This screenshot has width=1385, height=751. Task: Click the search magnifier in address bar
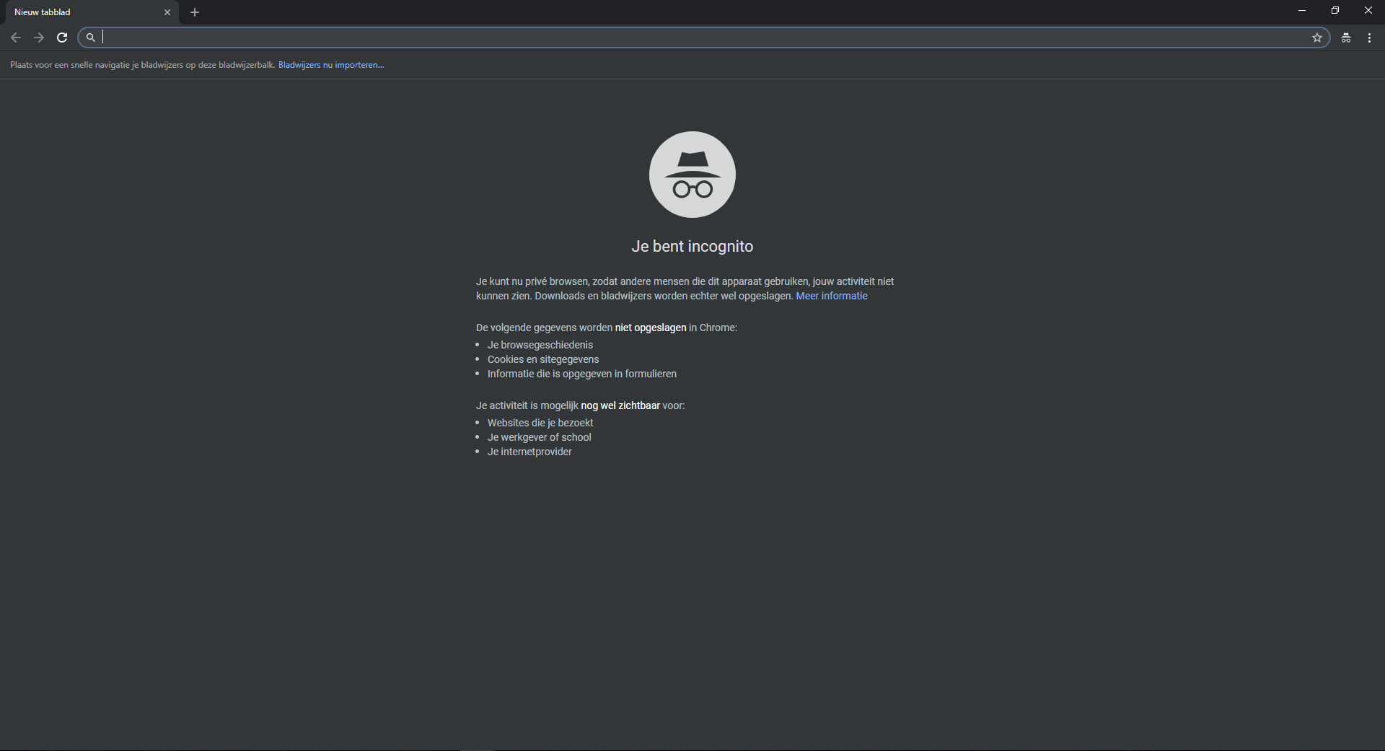[x=91, y=38]
